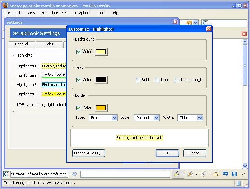Enable the Bold text checkbox
The width and height of the screenshot is (250, 189).
click(x=138, y=80)
